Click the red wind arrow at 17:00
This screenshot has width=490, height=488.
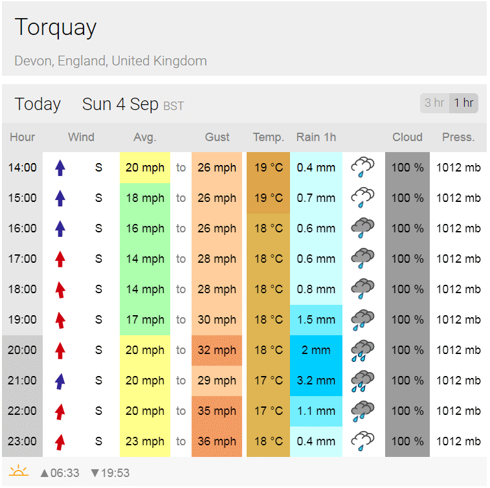60,259
